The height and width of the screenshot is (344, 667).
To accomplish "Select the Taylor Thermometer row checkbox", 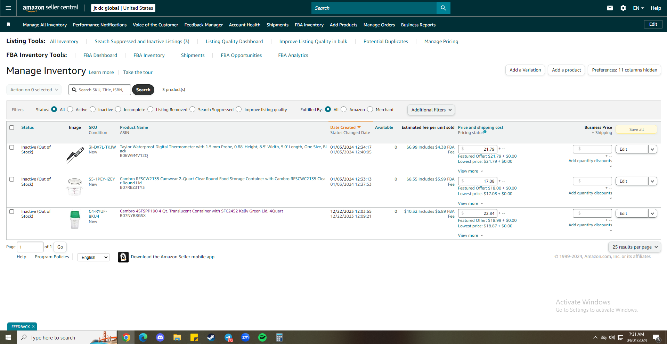I will click(x=12, y=147).
